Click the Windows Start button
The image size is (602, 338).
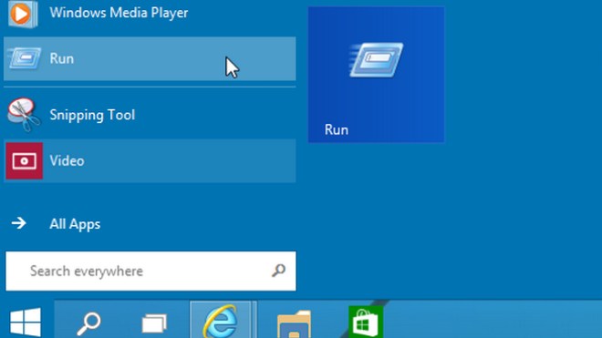(x=26, y=322)
